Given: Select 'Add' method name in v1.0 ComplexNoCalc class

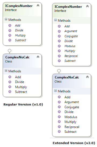Looking at the screenshot, I should [x=18, y=77].
